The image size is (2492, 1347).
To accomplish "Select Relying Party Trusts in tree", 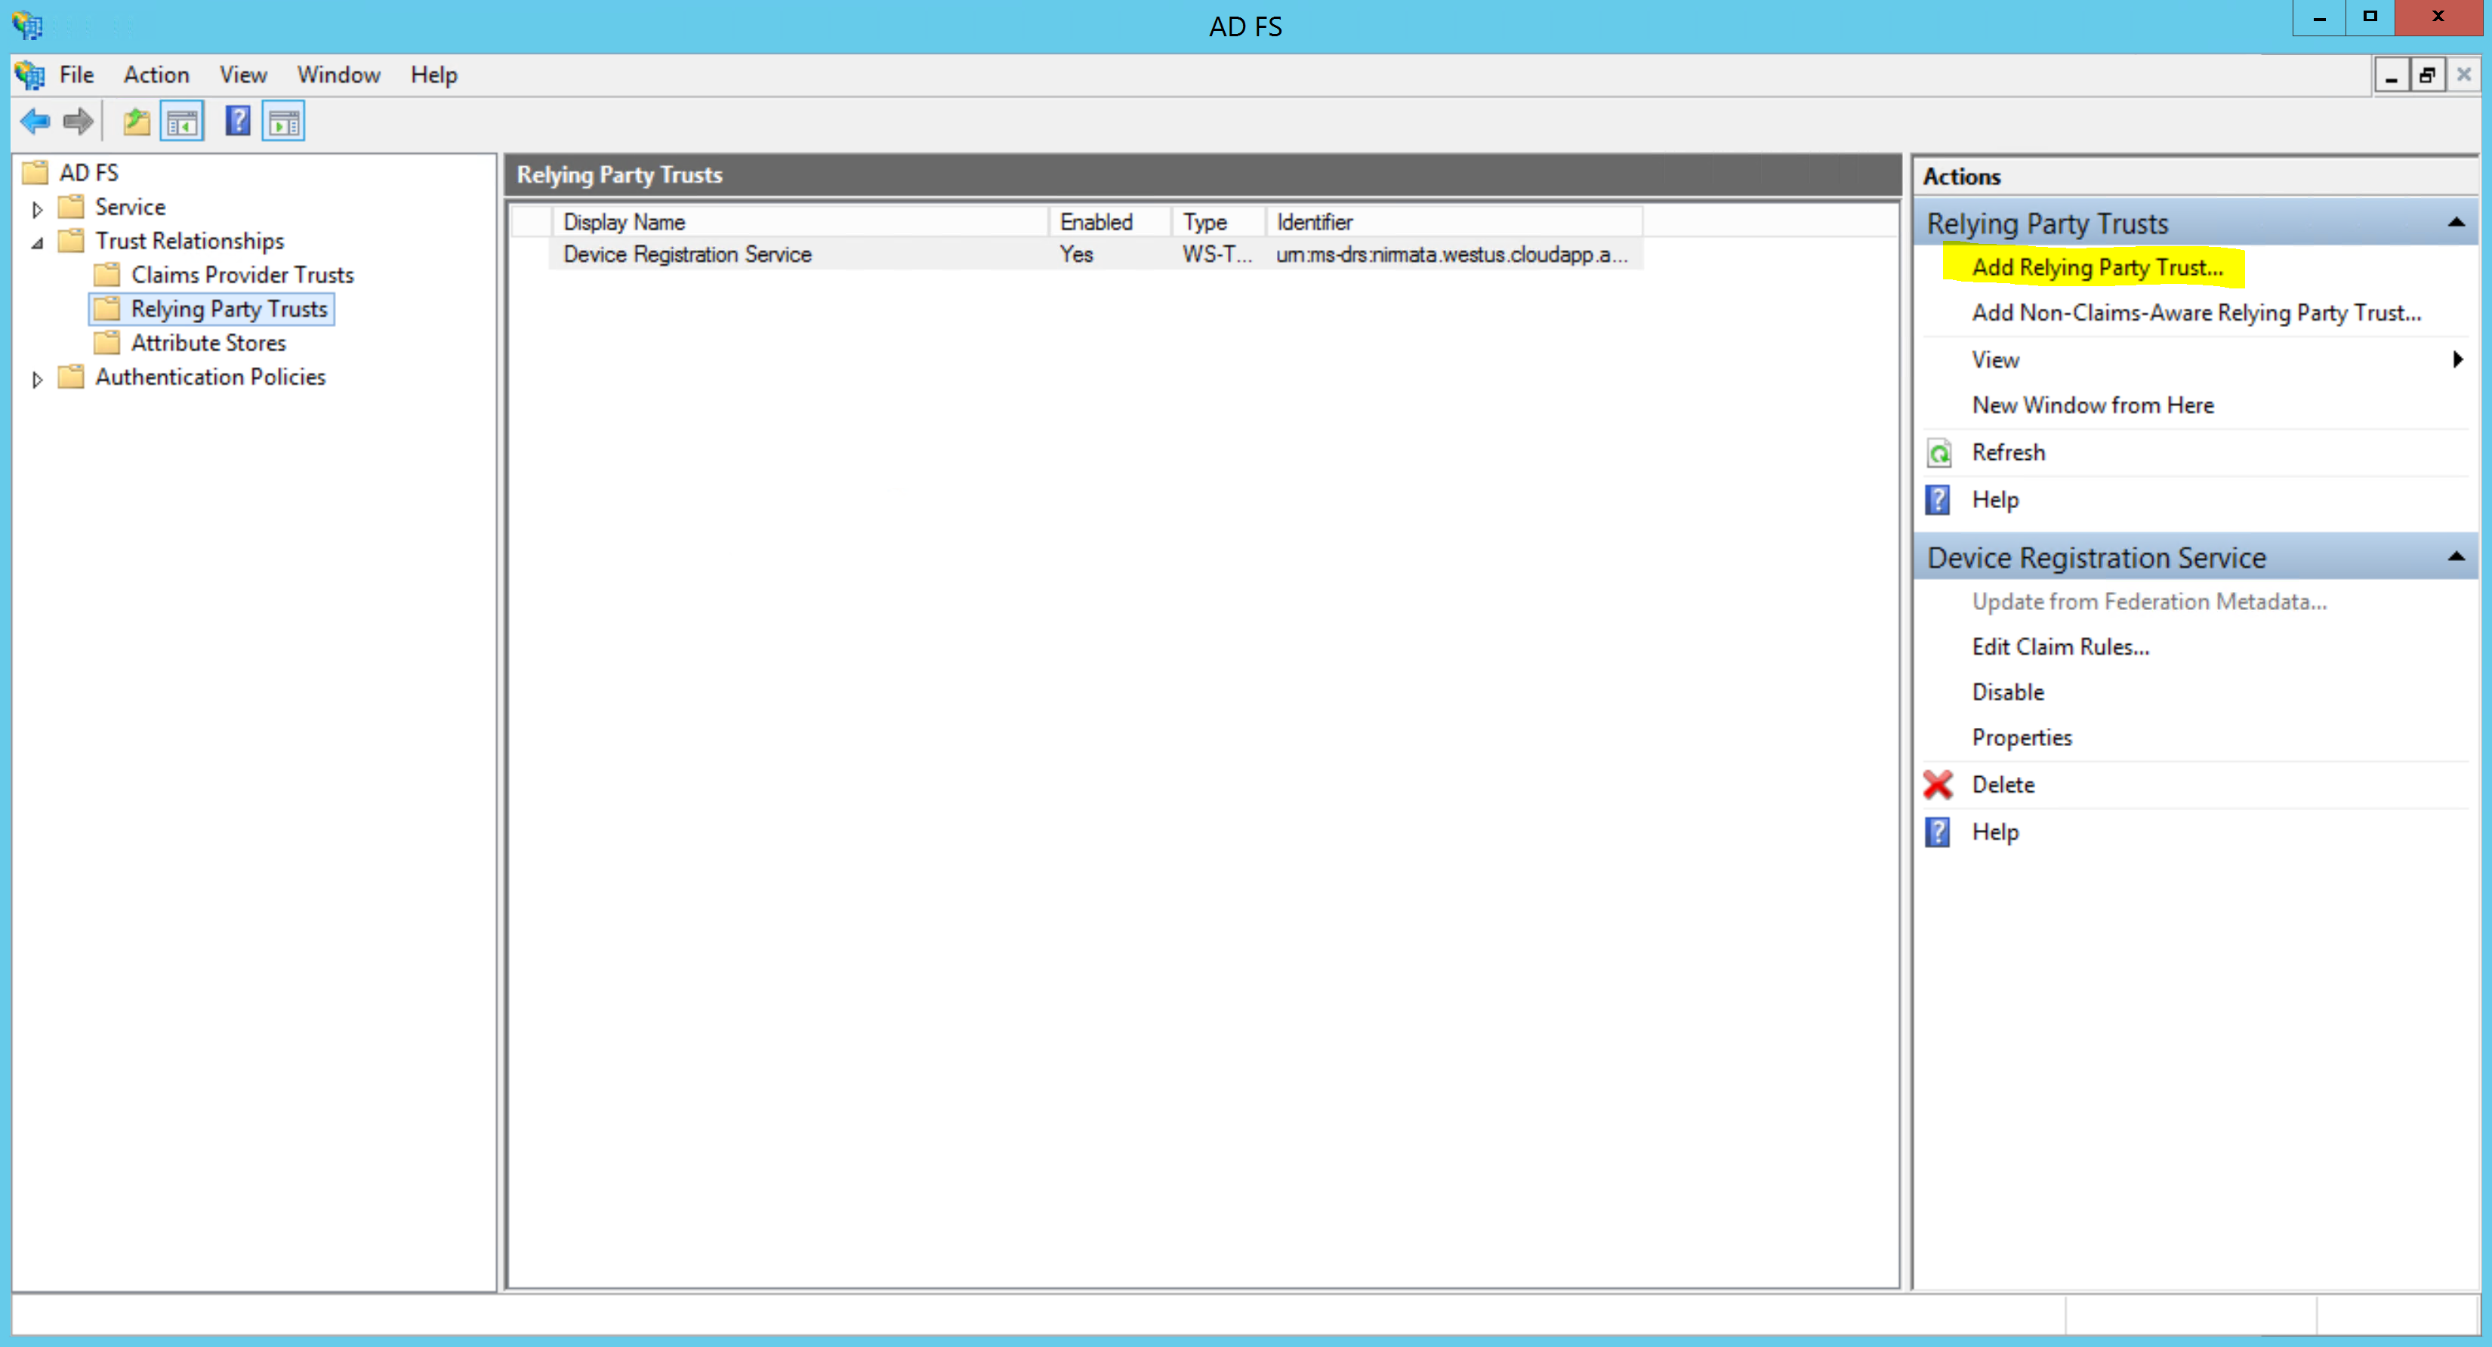I will click(230, 309).
